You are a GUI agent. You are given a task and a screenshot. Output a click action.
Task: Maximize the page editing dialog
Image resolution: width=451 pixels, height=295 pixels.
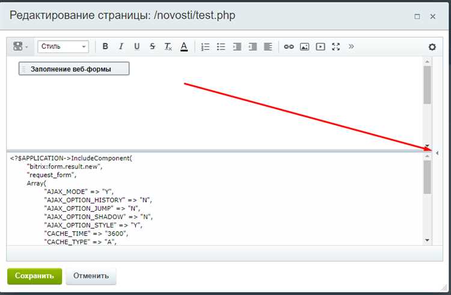point(417,16)
